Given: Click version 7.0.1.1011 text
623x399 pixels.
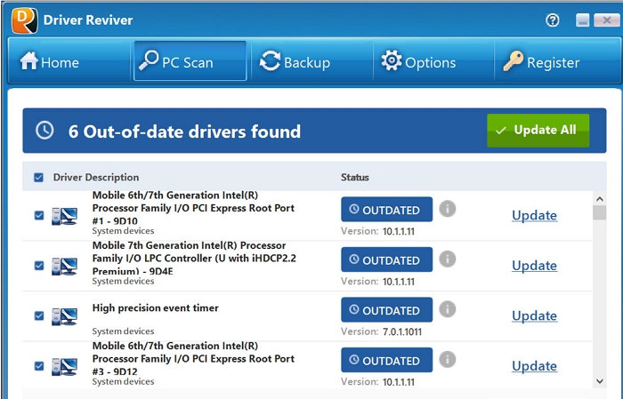Looking at the screenshot, I should tap(402, 332).
